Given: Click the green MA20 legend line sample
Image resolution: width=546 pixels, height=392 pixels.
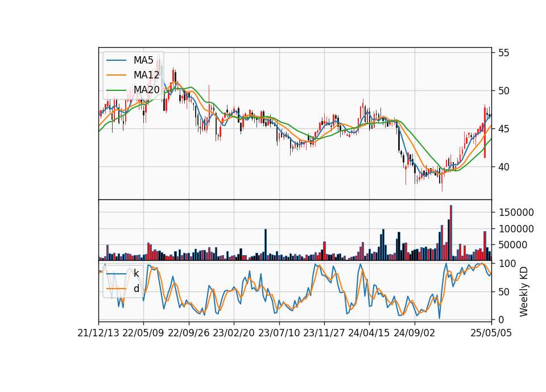Looking at the screenshot, I should pyautogui.click(x=116, y=90).
